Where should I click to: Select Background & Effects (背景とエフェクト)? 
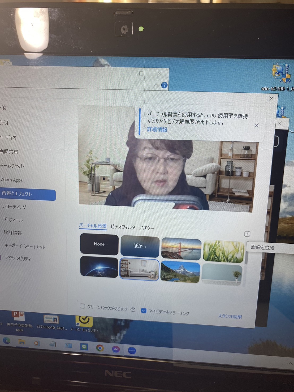pyautogui.click(x=28, y=194)
